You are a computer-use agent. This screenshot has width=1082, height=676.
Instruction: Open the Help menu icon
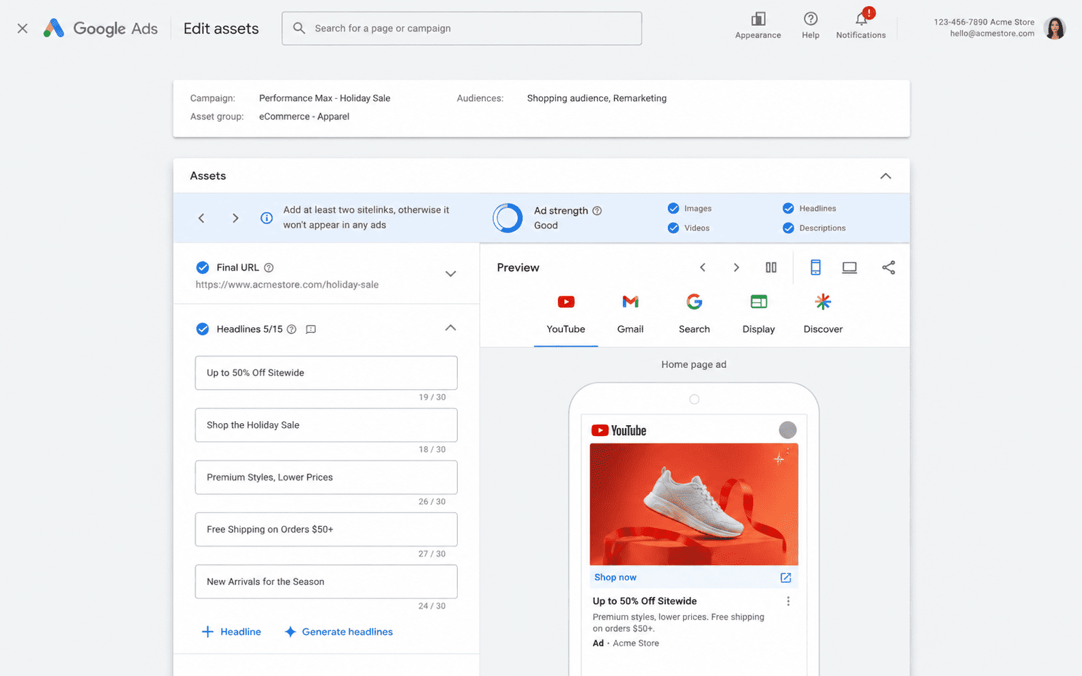[810, 19]
